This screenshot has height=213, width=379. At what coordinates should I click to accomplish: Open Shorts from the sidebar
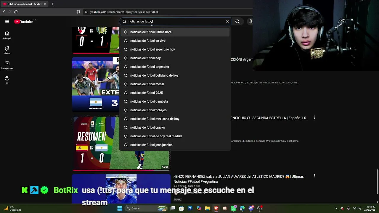pyautogui.click(x=7, y=50)
